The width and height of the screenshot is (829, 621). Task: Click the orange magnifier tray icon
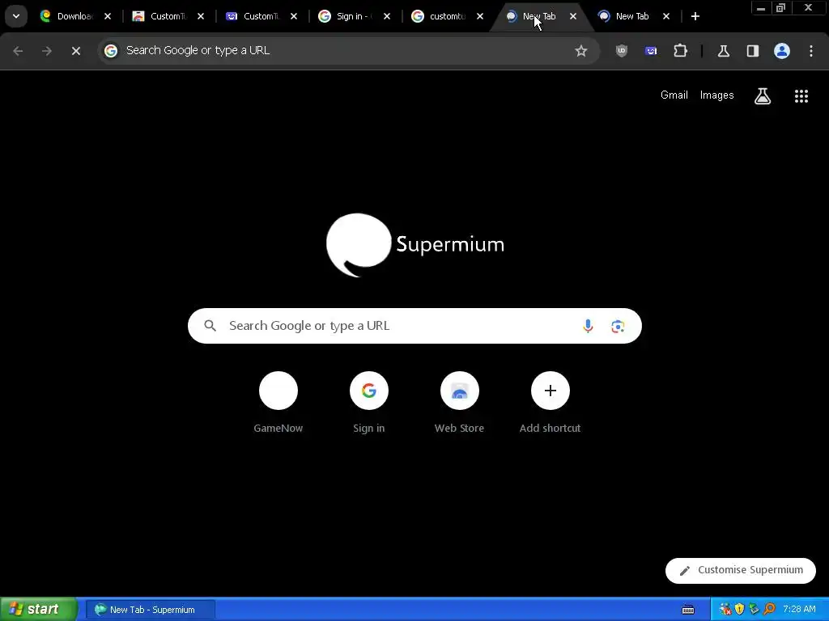769,610
